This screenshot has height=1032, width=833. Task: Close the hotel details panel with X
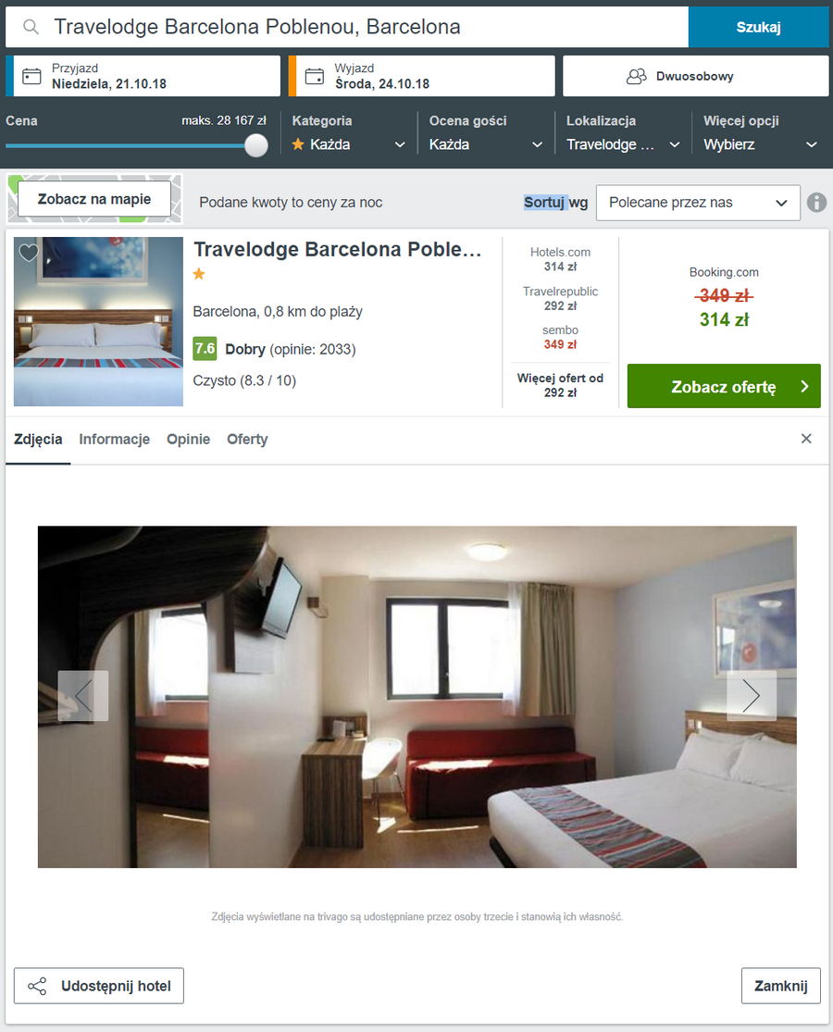pos(806,439)
